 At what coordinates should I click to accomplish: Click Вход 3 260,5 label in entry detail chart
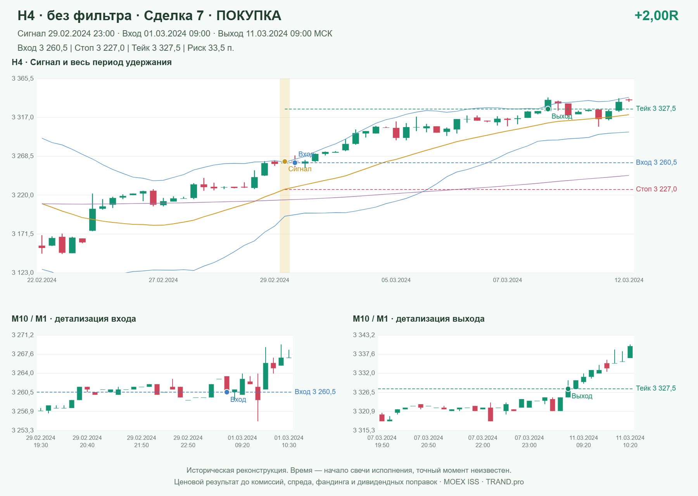[x=315, y=392]
